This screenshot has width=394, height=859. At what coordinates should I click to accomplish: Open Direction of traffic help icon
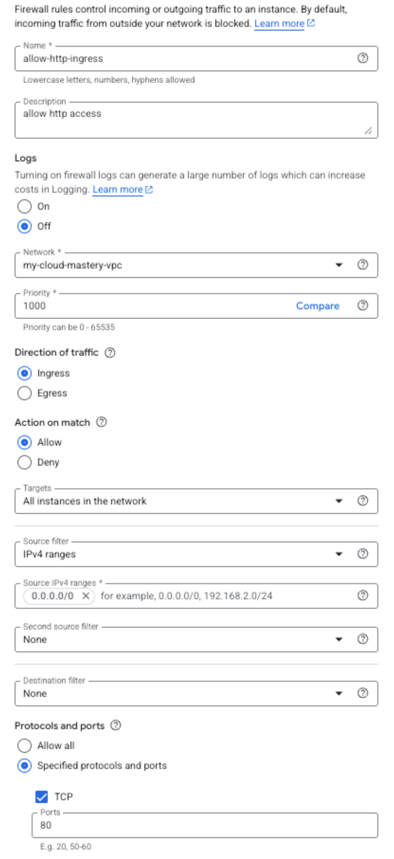pyautogui.click(x=110, y=352)
